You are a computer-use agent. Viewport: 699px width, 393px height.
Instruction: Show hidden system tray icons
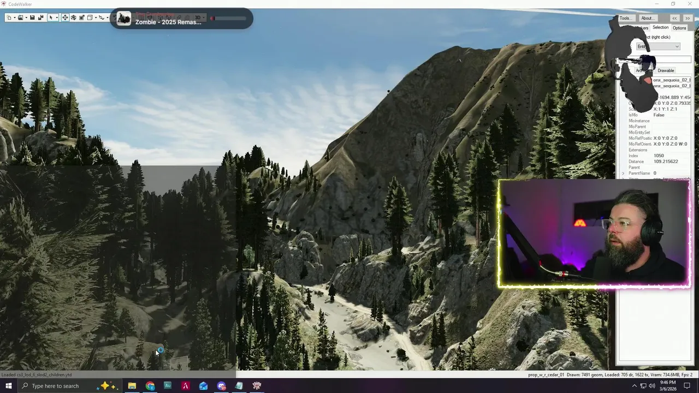pyautogui.click(x=635, y=386)
